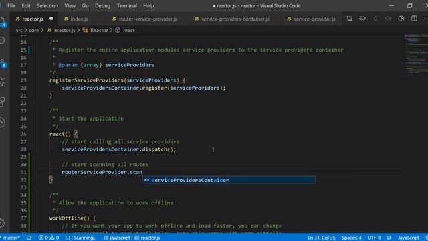Click the start scanning all routes comment
This screenshot has height=241, width=428.
[x=105, y=165]
